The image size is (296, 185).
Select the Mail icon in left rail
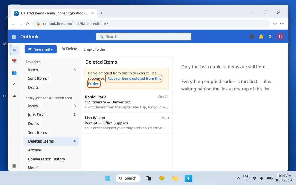click(x=14, y=50)
